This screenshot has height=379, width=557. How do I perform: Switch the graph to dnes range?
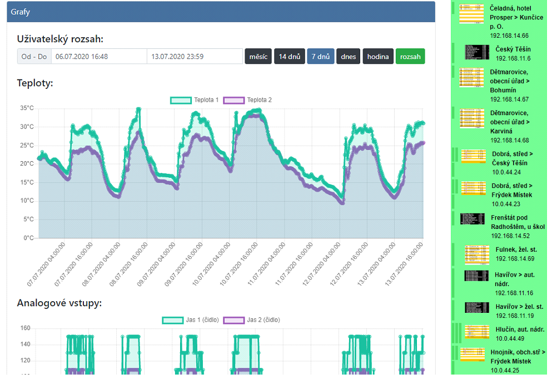(348, 57)
